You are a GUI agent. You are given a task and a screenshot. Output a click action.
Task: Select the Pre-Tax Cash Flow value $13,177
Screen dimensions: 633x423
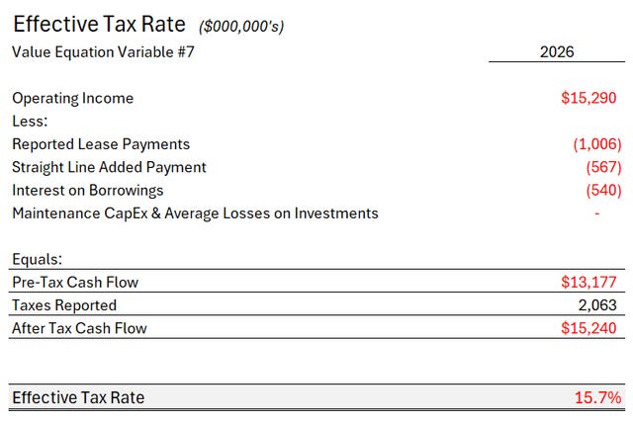pyautogui.click(x=588, y=283)
